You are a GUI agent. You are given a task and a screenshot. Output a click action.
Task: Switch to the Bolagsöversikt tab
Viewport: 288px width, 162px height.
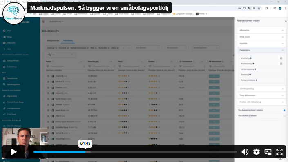pos(53,41)
